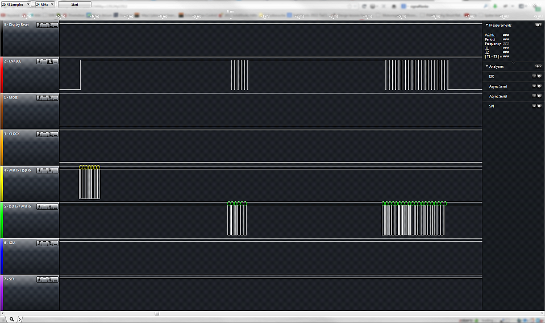Screen dimensions: 545x323
Task: Select the SPI analyzer row
Action: (x=513, y=106)
